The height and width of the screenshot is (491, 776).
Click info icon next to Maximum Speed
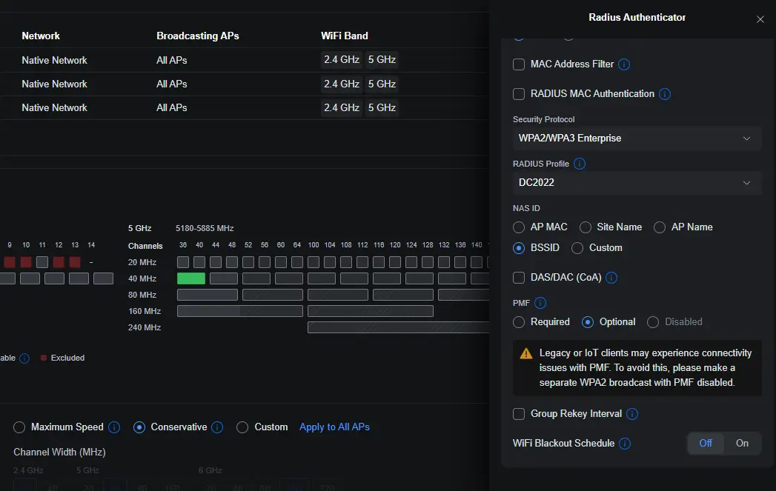coord(114,427)
